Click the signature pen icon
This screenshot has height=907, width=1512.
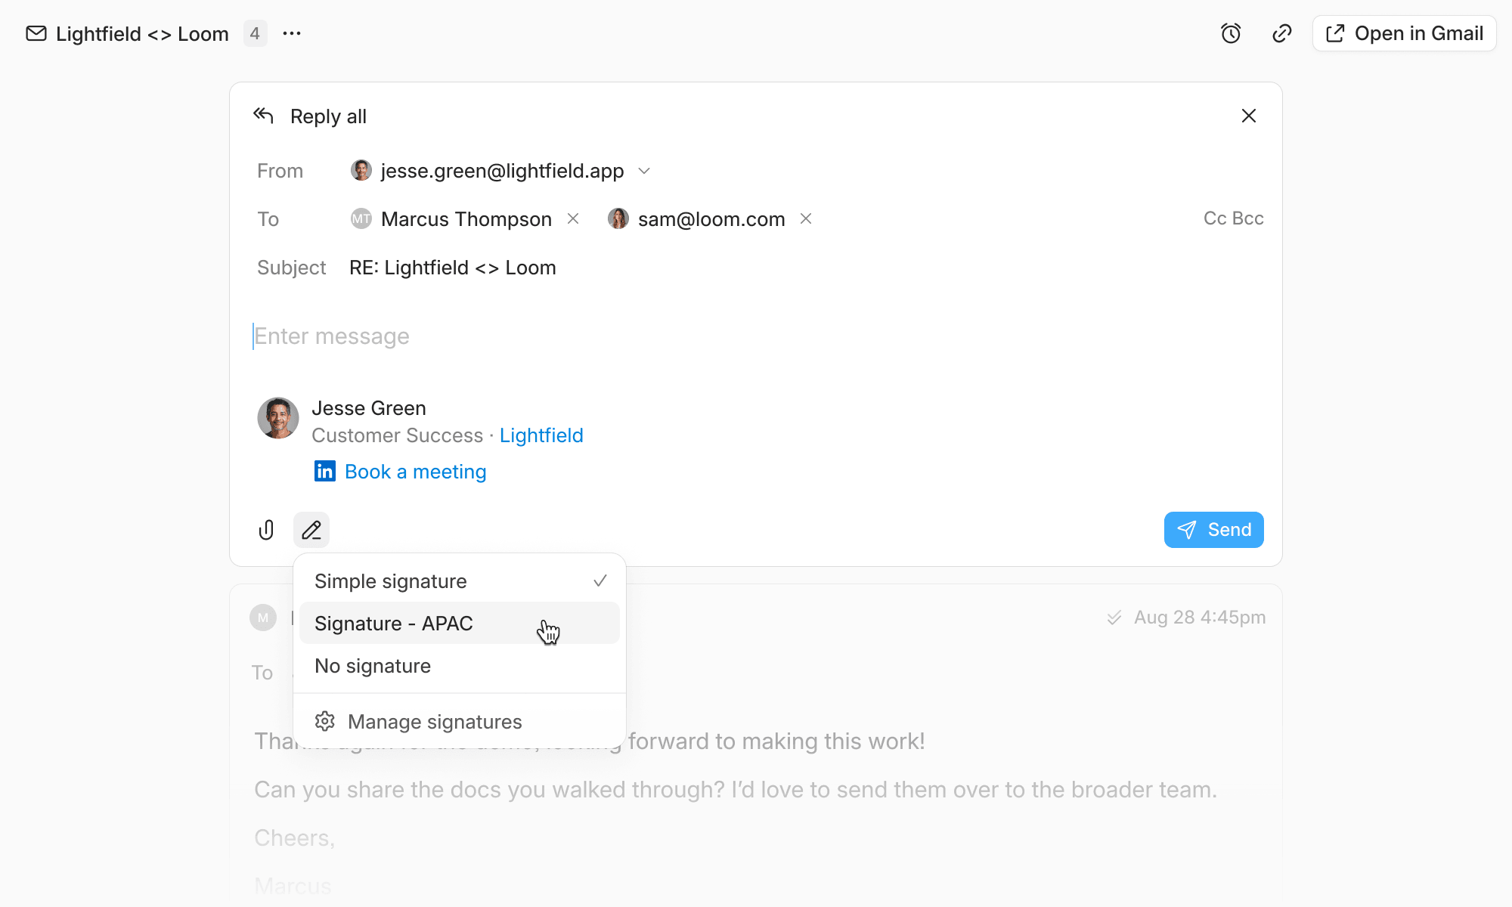pyautogui.click(x=311, y=530)
